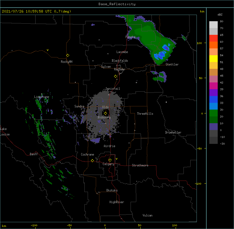The width and height of the screenshot is (234, 229).
Task: Click the Strathmore label
Action: [x=140, y=165]
